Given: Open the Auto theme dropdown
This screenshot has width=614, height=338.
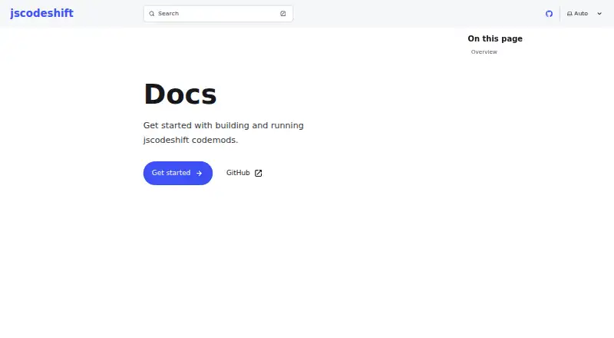Looking at the screenshot, I should click(x=584, y=14).
